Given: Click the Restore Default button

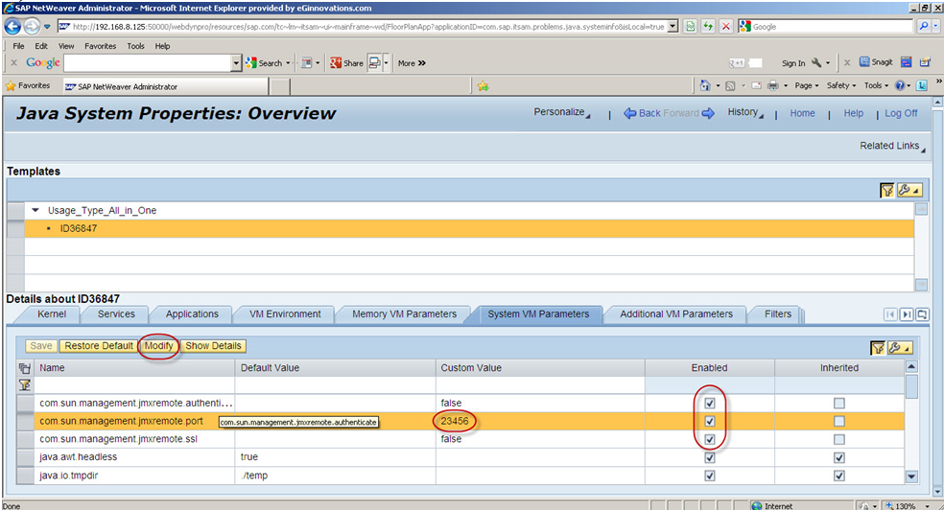Looking at the screenshot, I should 99,346.
